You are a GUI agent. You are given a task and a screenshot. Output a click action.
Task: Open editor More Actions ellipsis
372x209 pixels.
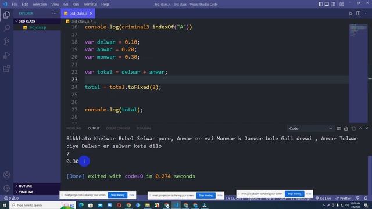(366, 13)
